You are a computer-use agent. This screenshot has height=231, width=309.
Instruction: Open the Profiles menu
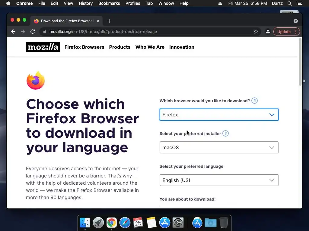point(133,3)
